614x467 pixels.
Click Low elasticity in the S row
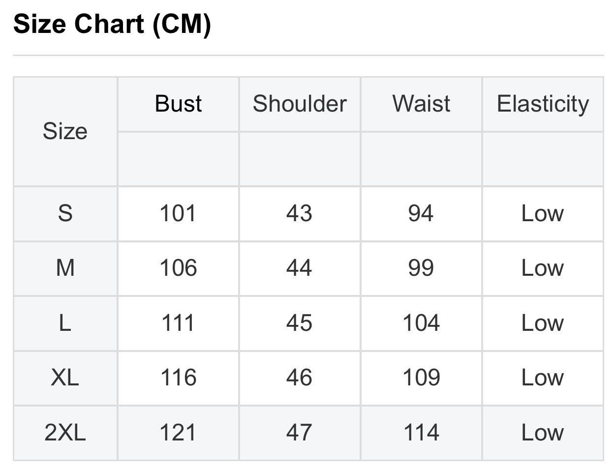click(543, 214)
